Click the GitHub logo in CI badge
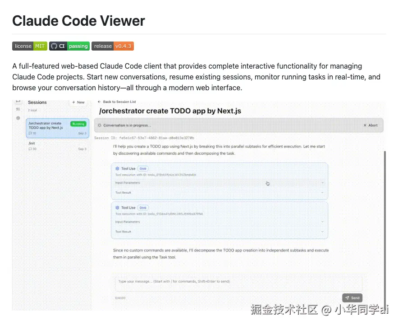The height and width of the screenshot is (325, 398). (x=54, y=46)
